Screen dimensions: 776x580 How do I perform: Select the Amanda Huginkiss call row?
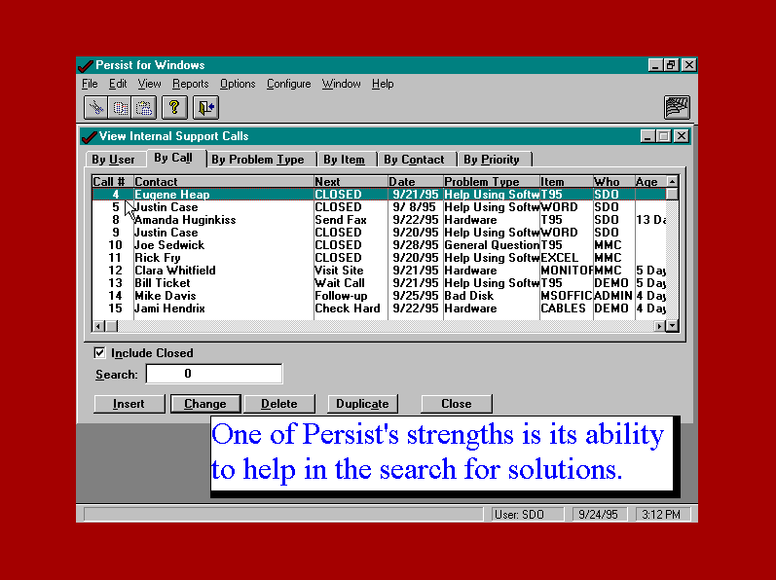185,220
